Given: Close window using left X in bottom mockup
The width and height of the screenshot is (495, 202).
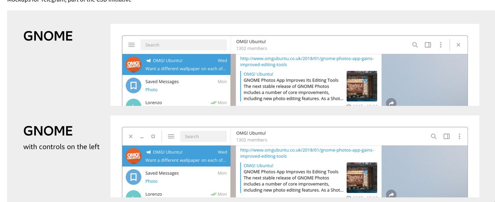Looking at the screenshot, I should (131, 137).
